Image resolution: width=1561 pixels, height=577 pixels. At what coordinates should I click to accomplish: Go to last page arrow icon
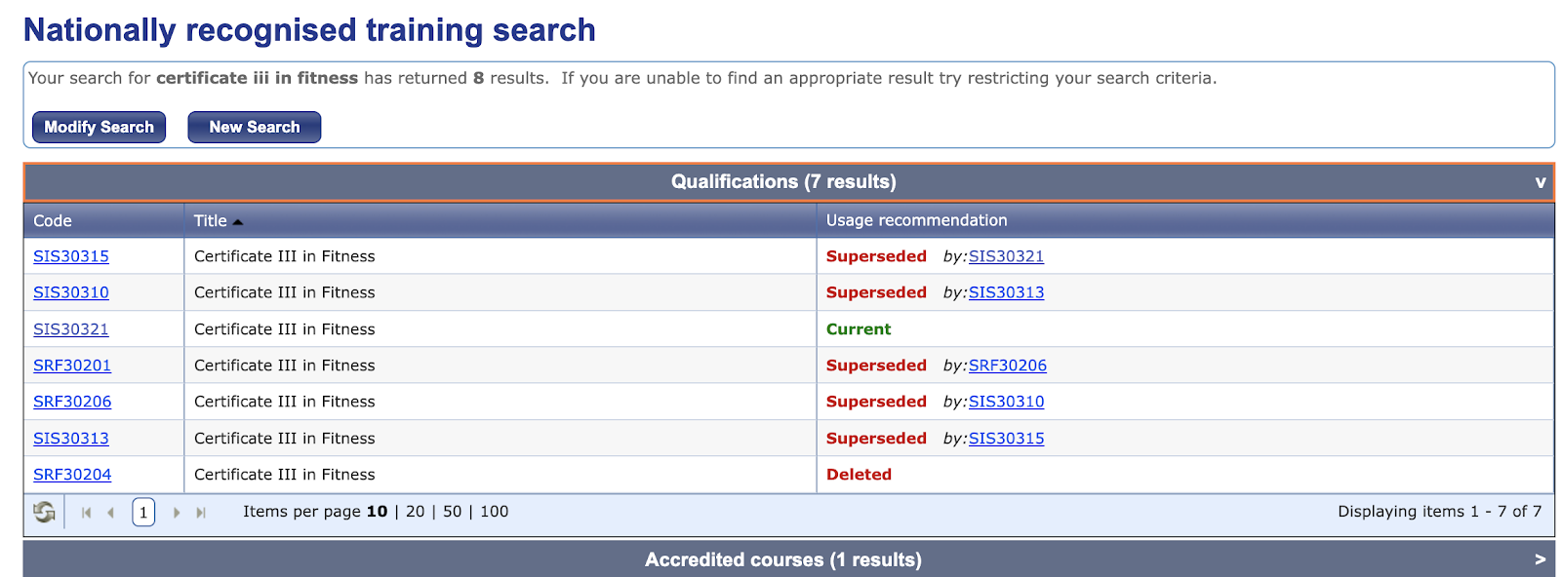pos(201,513)
